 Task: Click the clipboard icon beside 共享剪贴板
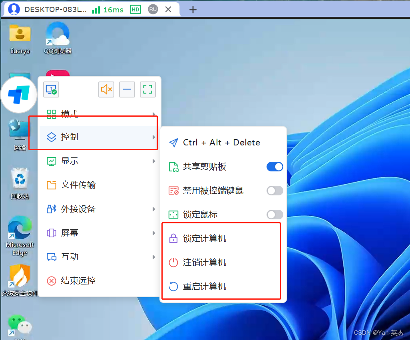tap(173, 167)
